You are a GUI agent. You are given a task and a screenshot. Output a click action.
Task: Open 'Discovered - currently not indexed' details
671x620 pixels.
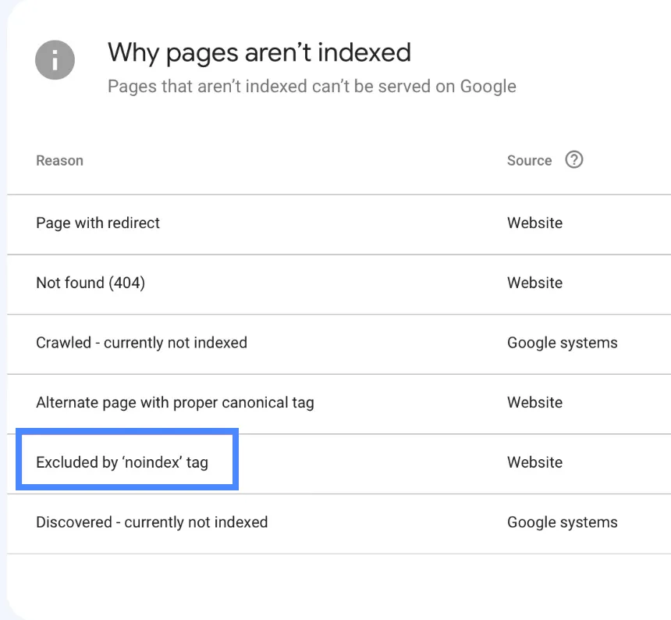pyautogui.click(x=151, y=522)
